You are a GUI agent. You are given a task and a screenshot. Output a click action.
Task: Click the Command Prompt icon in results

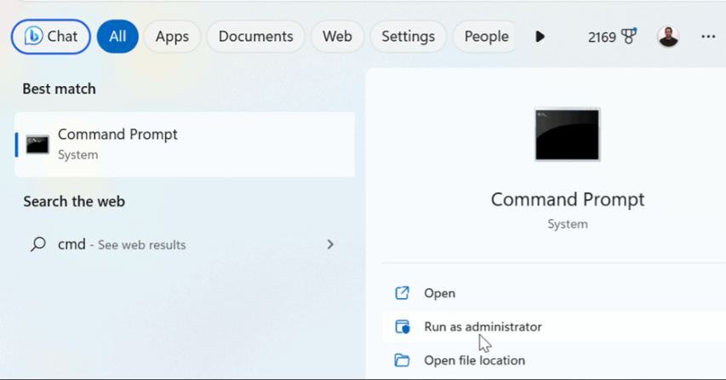pyautogui.click(x=37, y=145)
